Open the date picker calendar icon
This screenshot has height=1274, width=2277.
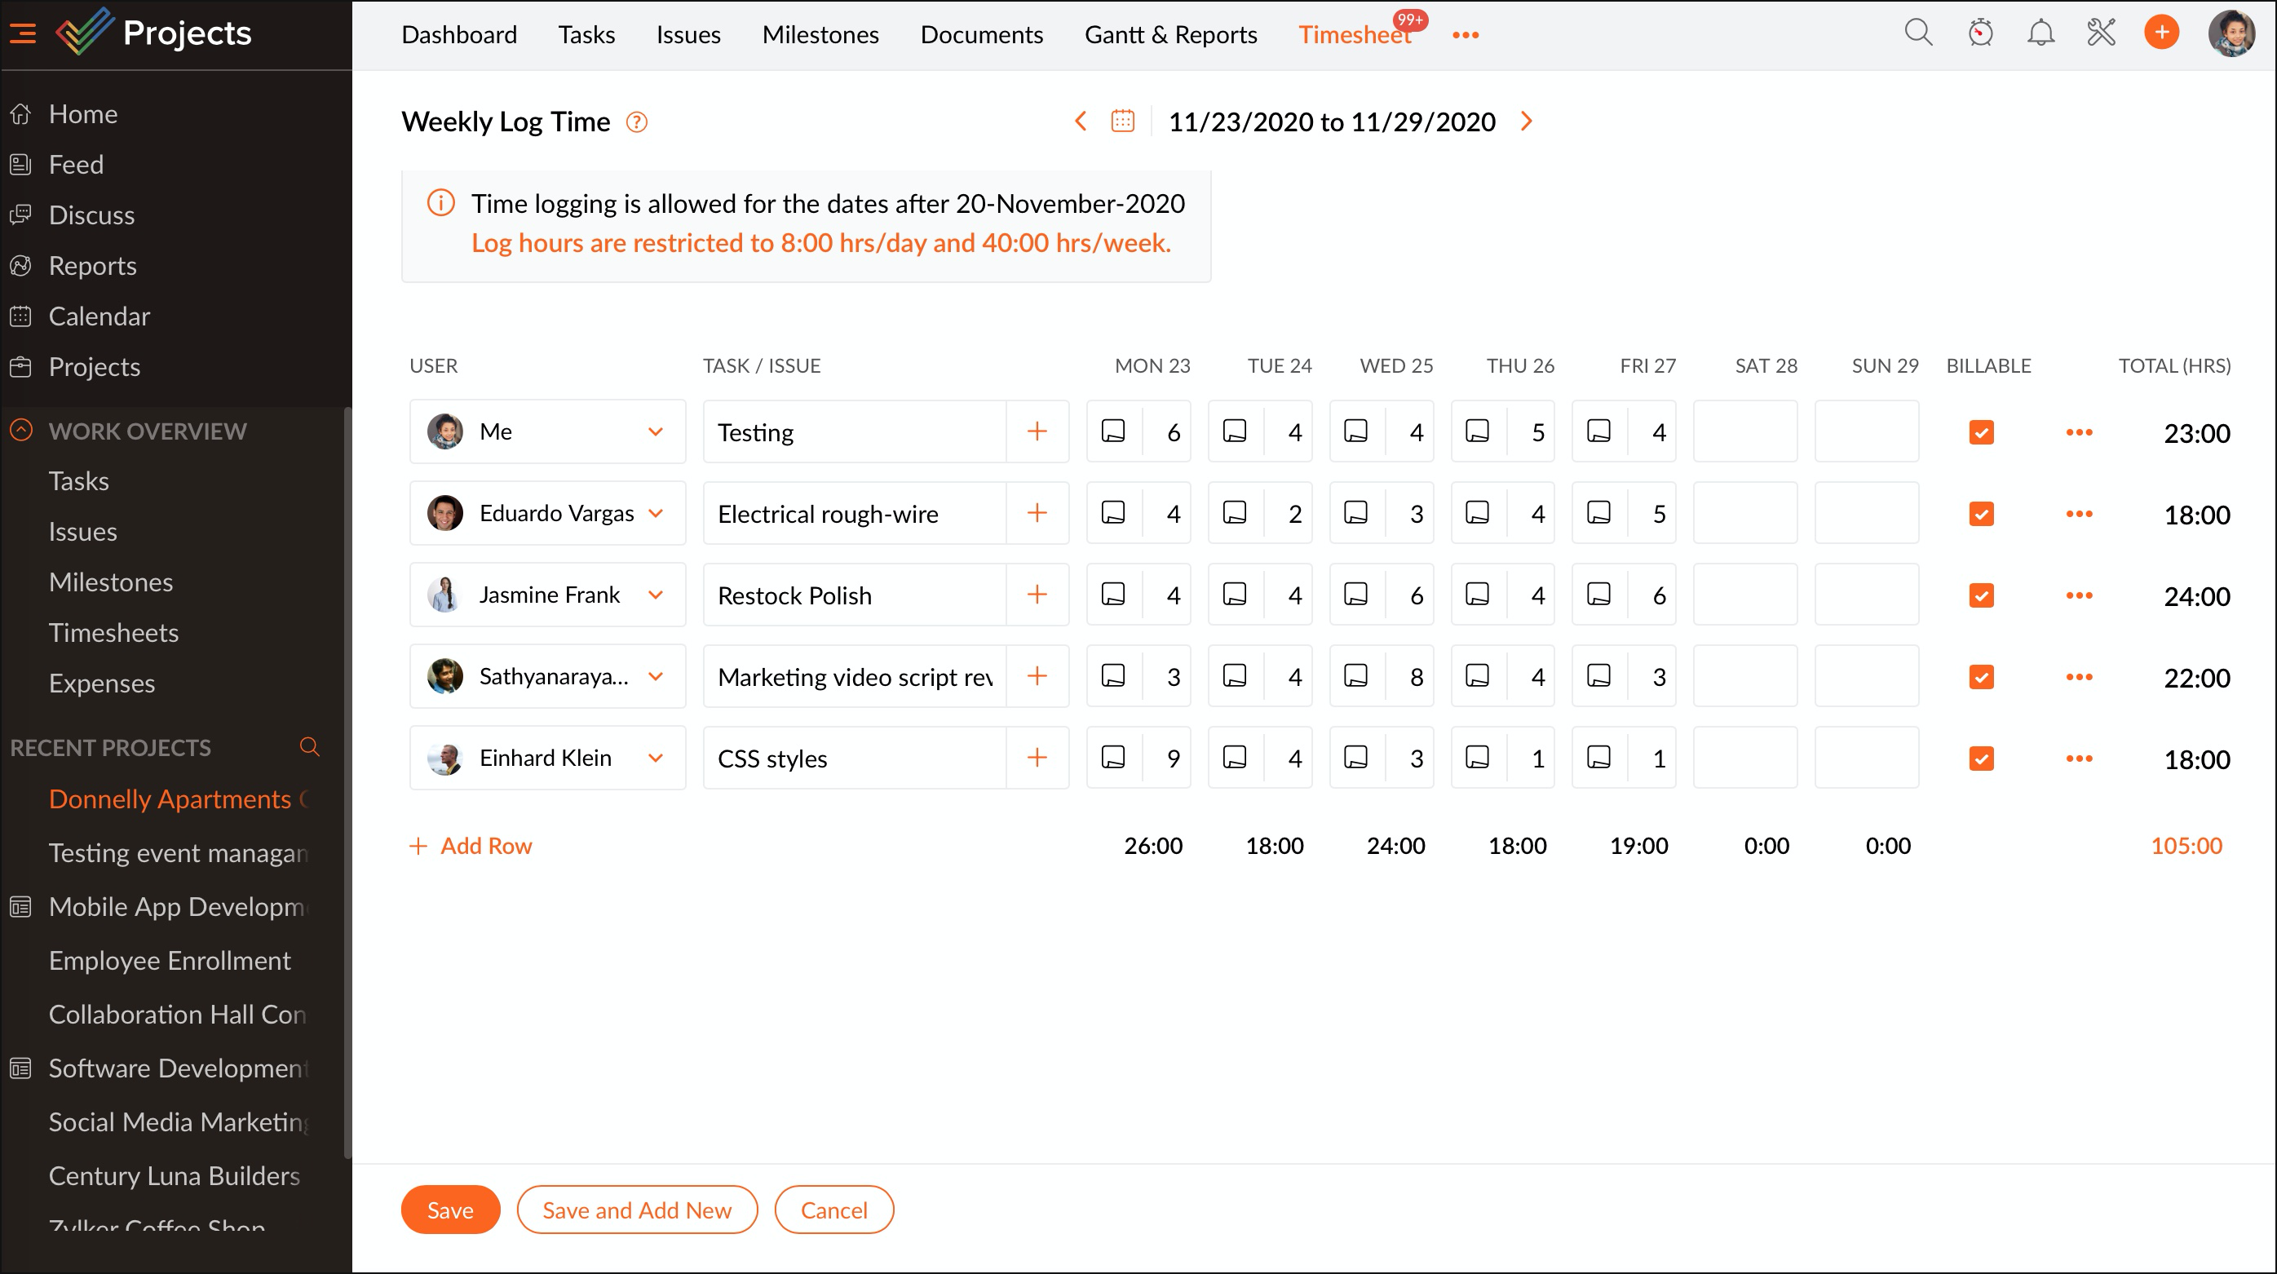click(x=1122, y=122)
